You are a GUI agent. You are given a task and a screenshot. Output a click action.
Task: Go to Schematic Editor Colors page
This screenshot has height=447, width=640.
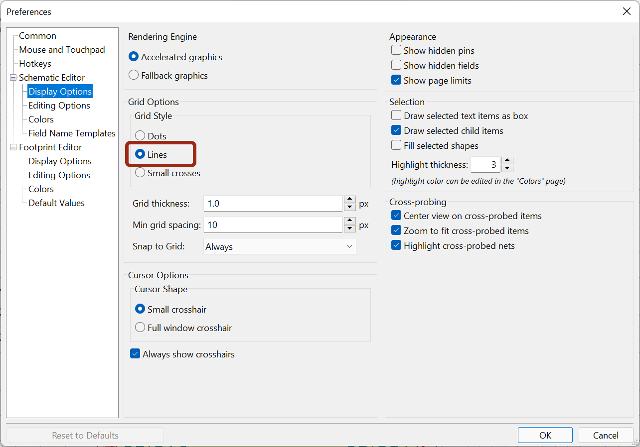(x=41, y=119)
